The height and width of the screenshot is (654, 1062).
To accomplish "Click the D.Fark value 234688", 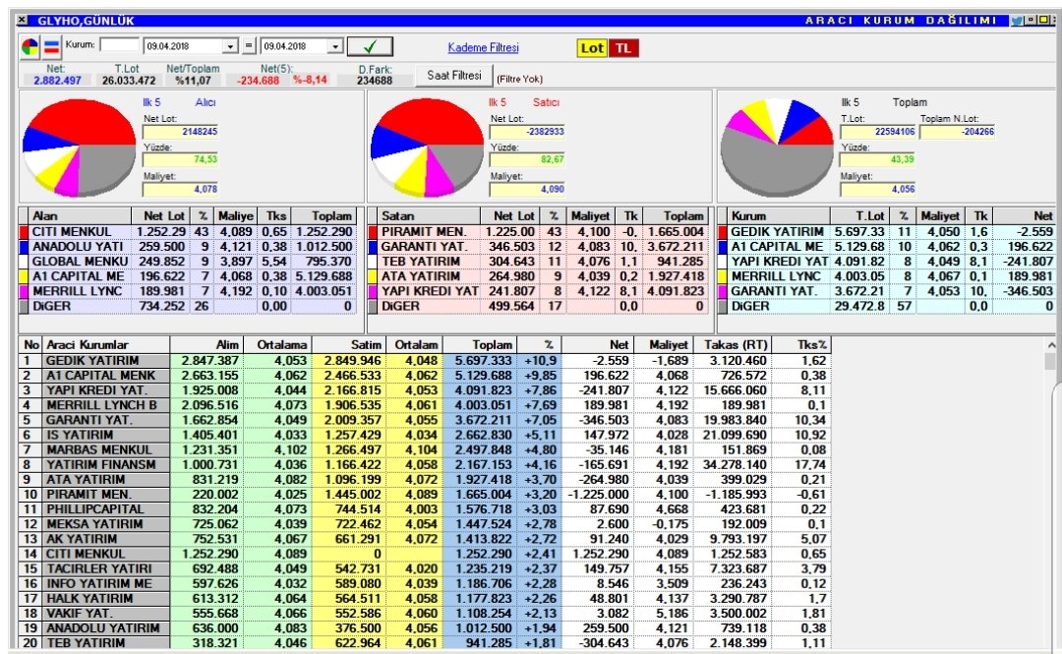I will 375,81.
